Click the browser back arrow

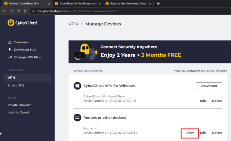5,11
